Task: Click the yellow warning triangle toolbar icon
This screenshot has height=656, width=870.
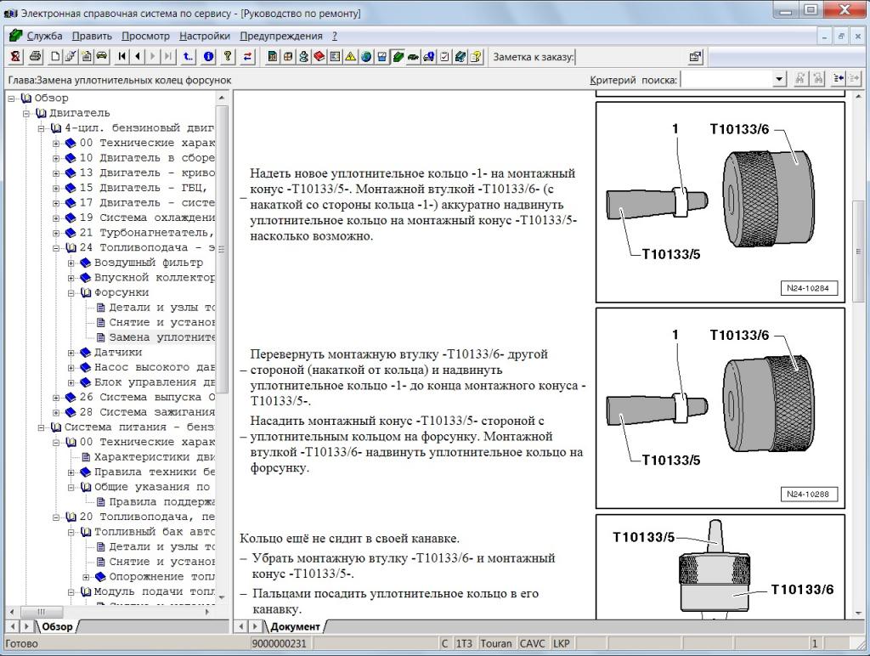Action: tap(351, 57)
